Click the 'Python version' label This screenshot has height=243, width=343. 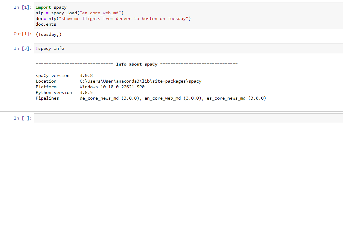(54, 93)
